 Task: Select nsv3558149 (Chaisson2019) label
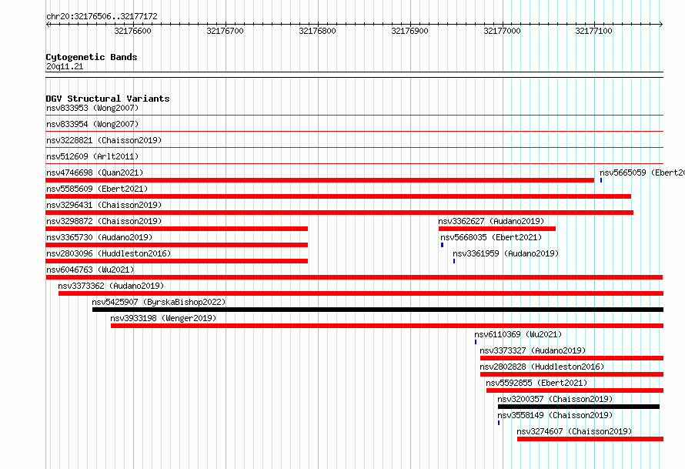click(555, 415)
